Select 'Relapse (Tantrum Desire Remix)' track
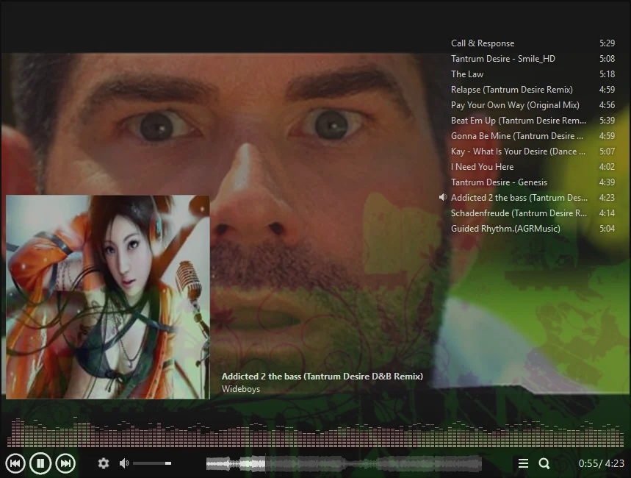The height and width of the screenshot is (478, 631). (x=533, y=90)
